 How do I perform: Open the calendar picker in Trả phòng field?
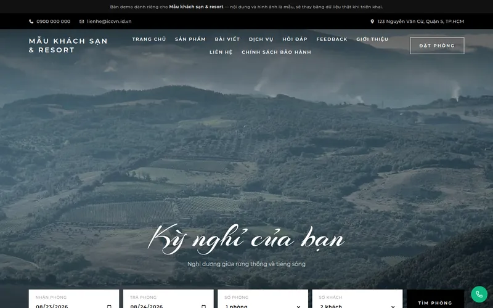(x=204, y=306)
